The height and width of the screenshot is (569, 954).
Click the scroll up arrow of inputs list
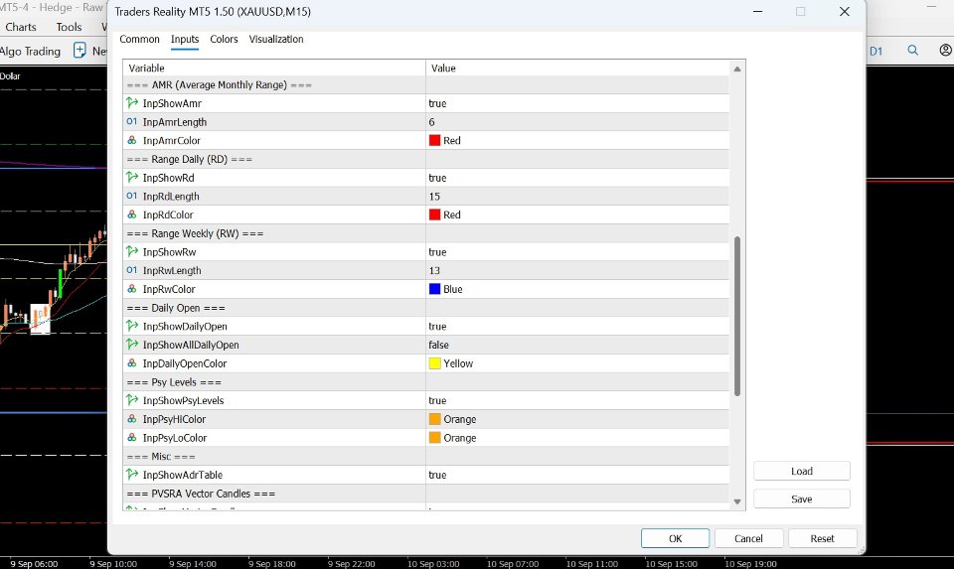point(736,69)
